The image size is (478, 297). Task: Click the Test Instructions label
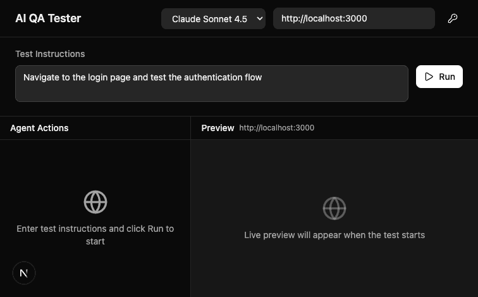point(50,54)
